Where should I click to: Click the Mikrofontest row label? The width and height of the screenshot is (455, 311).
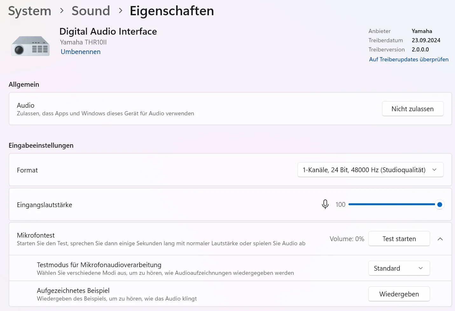pos(36,235)
